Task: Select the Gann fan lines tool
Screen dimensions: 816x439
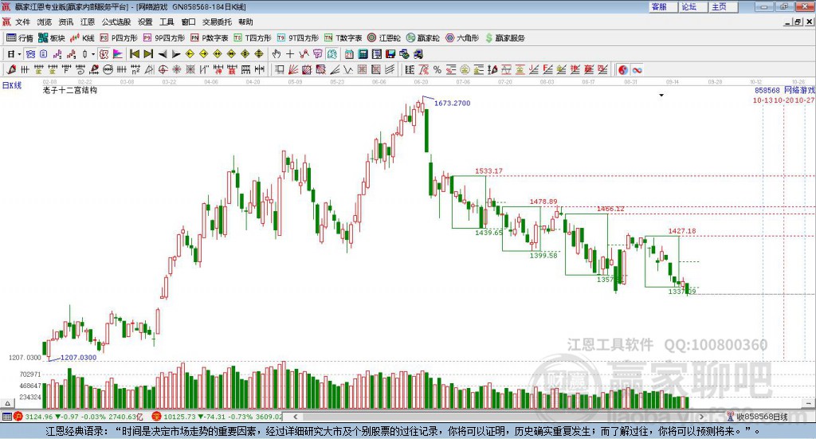Action: click(x=293, y=69)
